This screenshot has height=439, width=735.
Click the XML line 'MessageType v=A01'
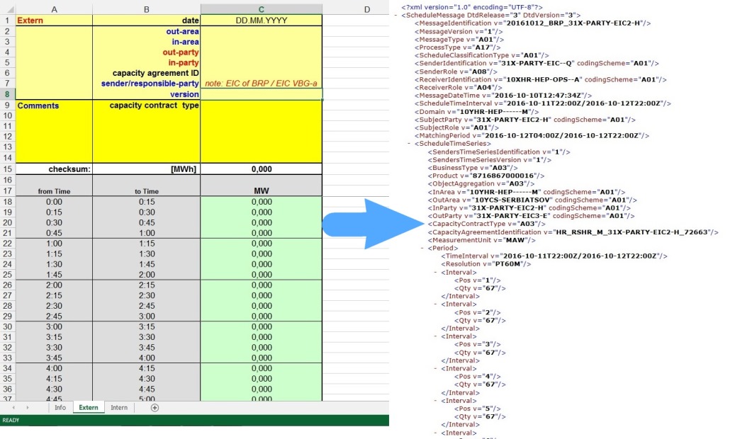pos(459,40)
